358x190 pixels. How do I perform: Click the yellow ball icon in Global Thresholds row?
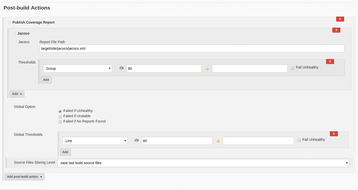(x=218, y=141)
